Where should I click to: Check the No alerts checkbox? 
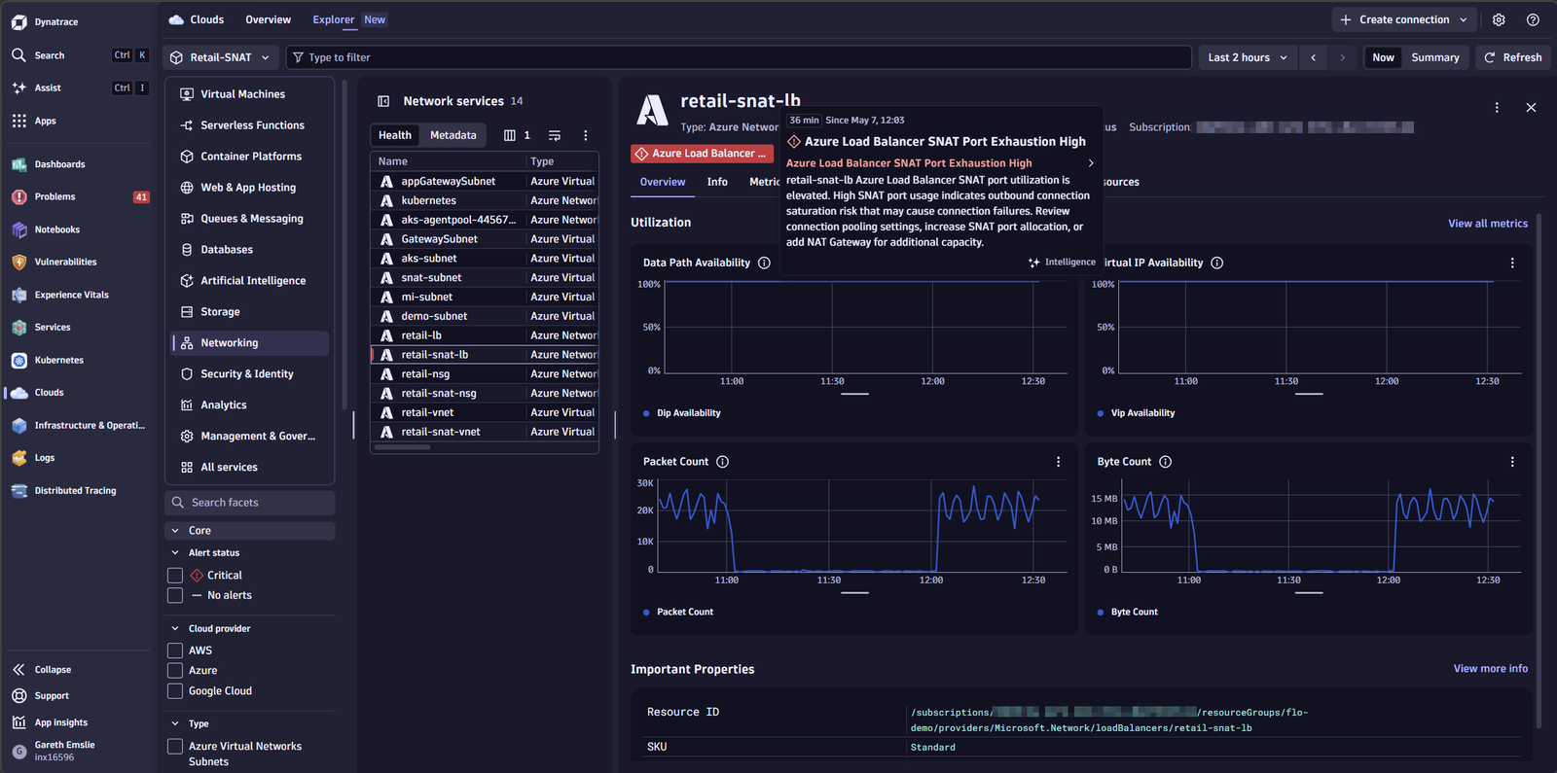click(175, 595)
